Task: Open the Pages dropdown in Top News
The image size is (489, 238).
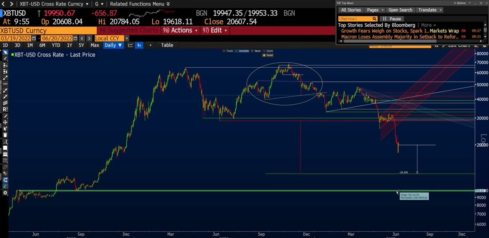Action: coord(375,10)
